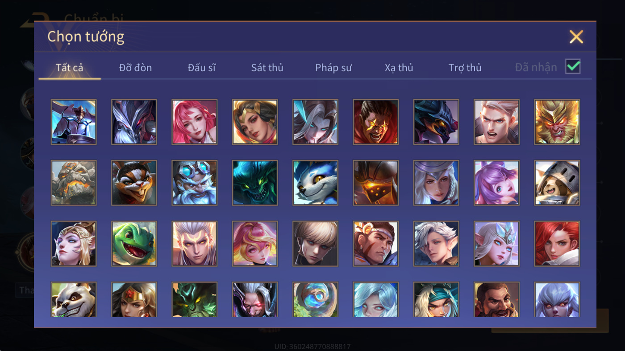Select the white-bearded dwarf with blue goggles
Image resolution: width=625 pixels, height=351 pixels.
coord(195,183)
